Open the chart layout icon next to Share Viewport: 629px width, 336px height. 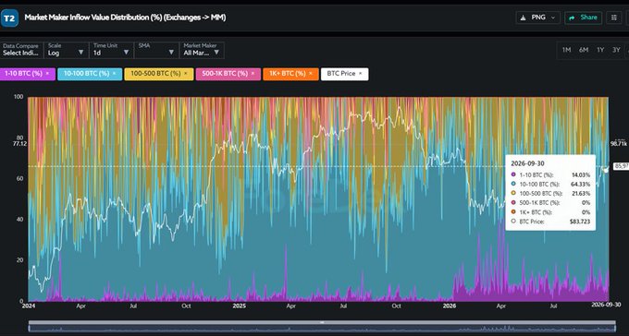coord(614,18)
